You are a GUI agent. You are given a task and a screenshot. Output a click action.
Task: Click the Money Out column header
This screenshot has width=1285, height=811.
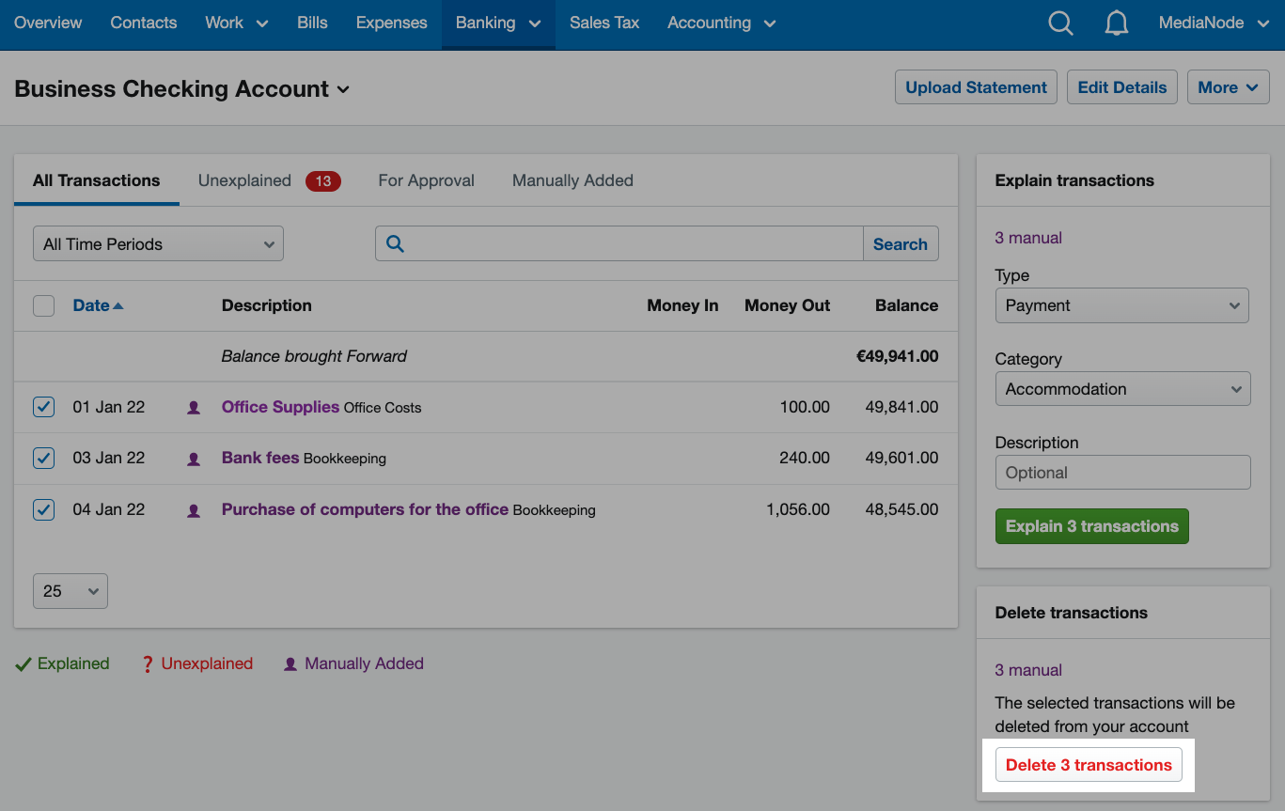[787, 305]
